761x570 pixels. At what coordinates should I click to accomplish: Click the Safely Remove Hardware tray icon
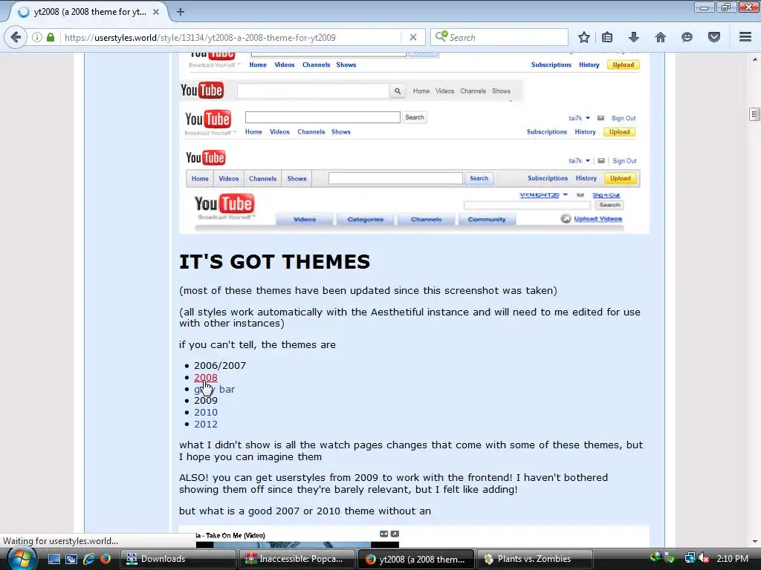(671, 559)
